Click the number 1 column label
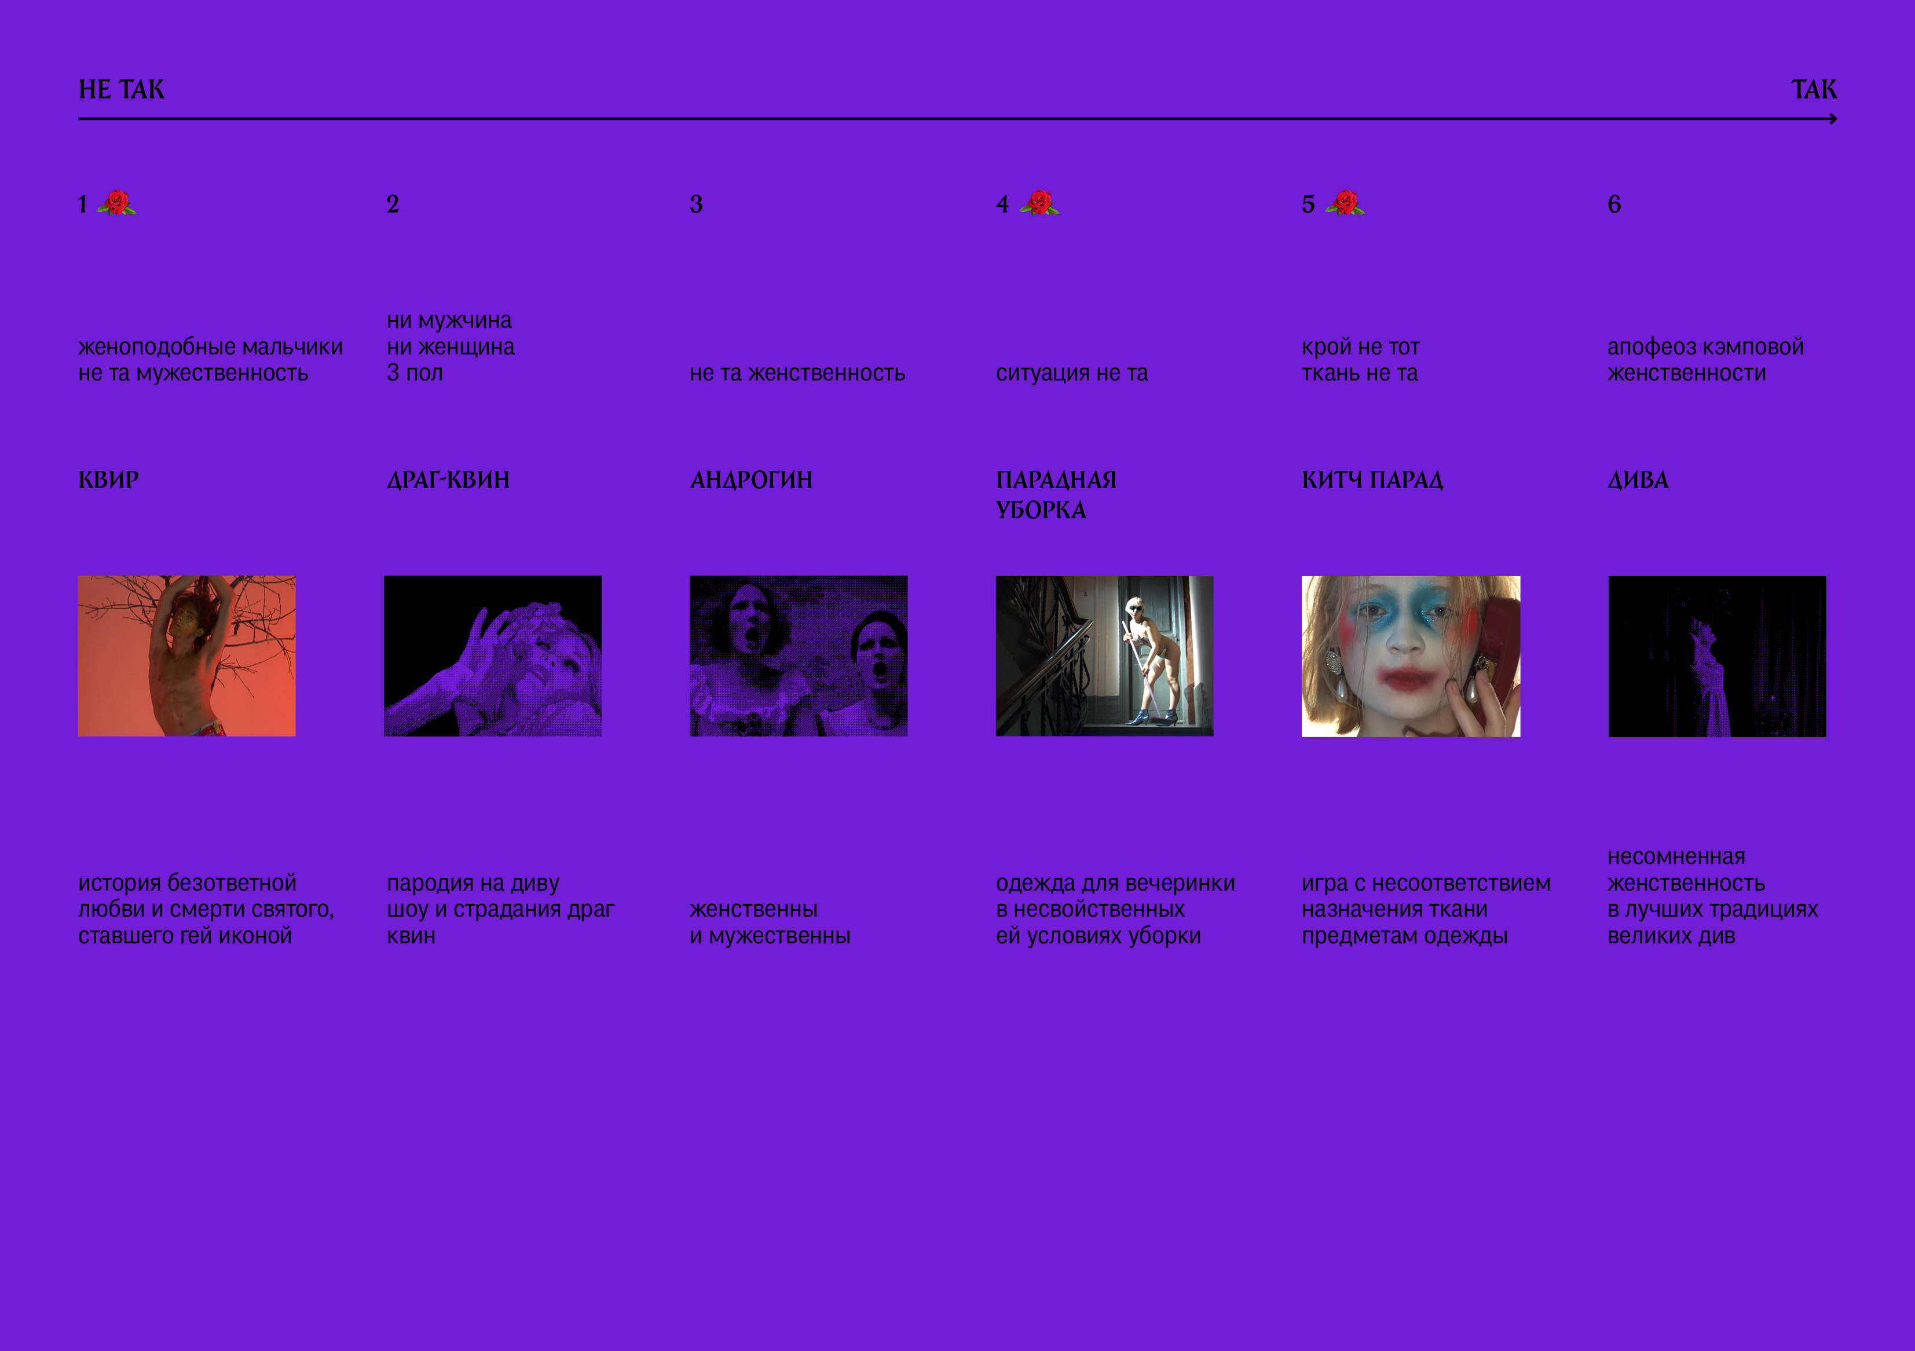The width and height of the screenshot is (1915, 1351). coord(83,204)
